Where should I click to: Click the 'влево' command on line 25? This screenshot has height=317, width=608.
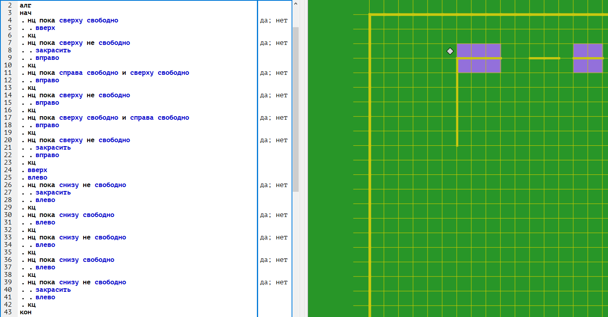37,178
